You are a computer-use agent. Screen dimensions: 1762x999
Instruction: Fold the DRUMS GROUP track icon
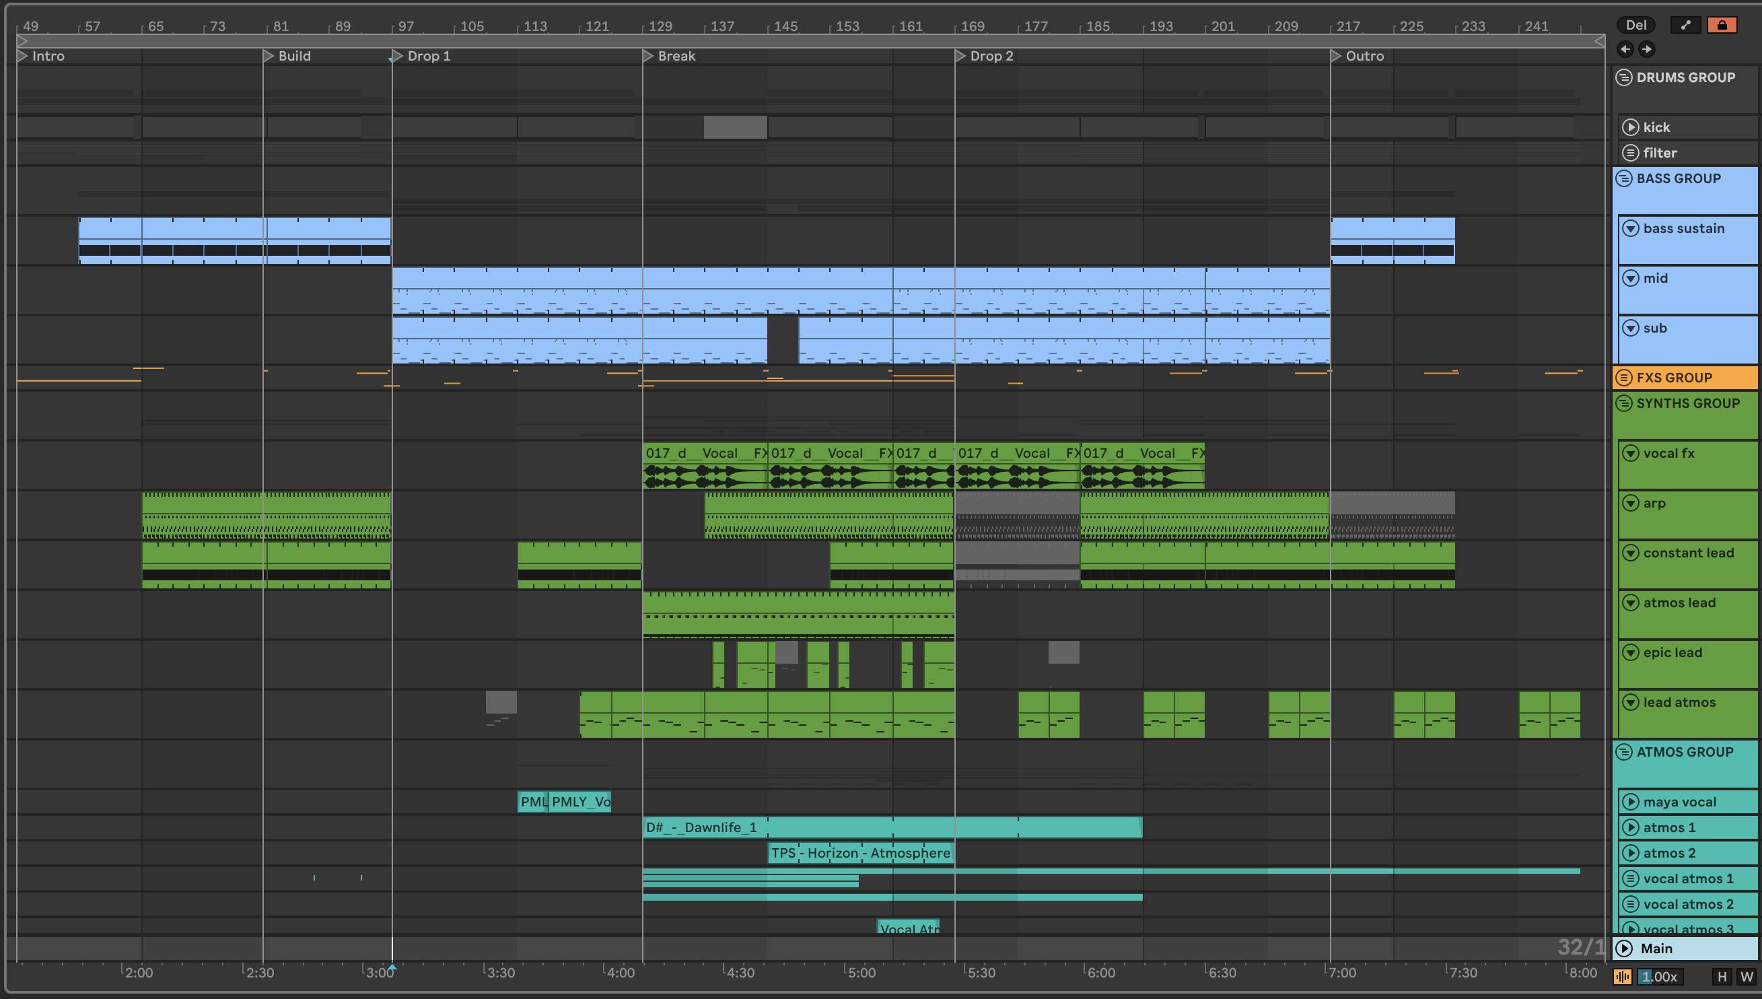1623,77
